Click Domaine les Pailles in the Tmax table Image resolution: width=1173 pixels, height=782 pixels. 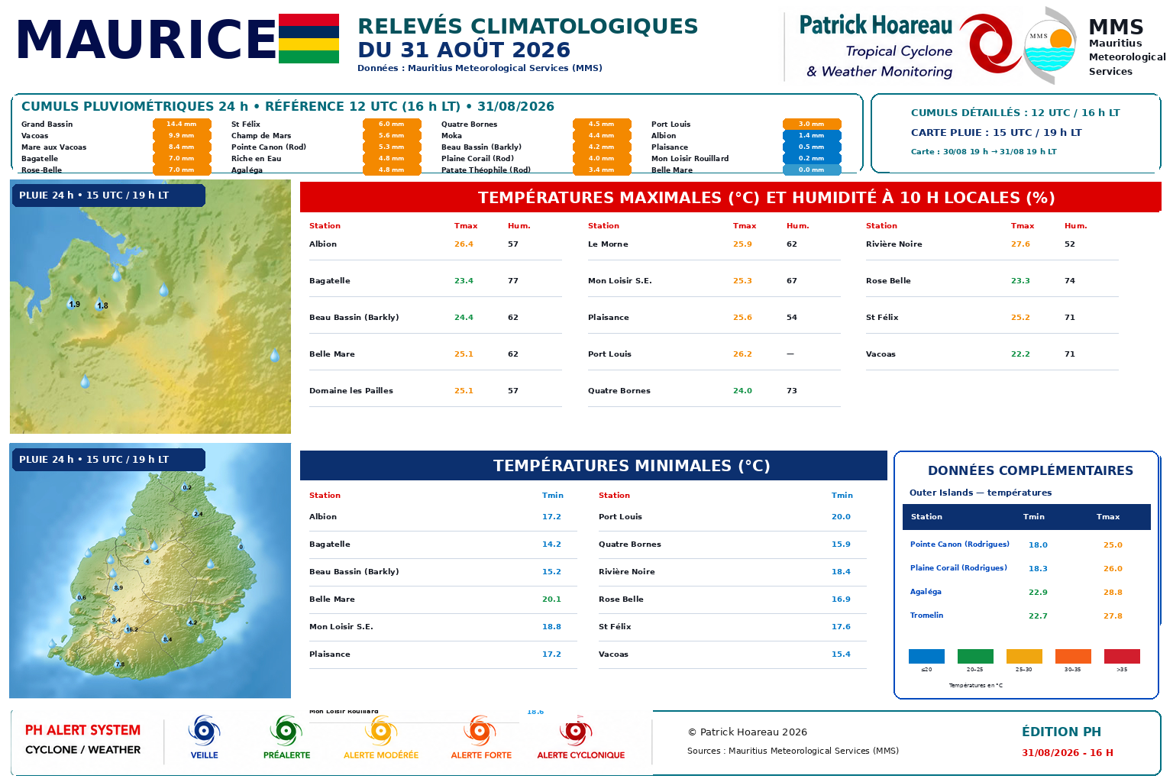click(351, 391)
